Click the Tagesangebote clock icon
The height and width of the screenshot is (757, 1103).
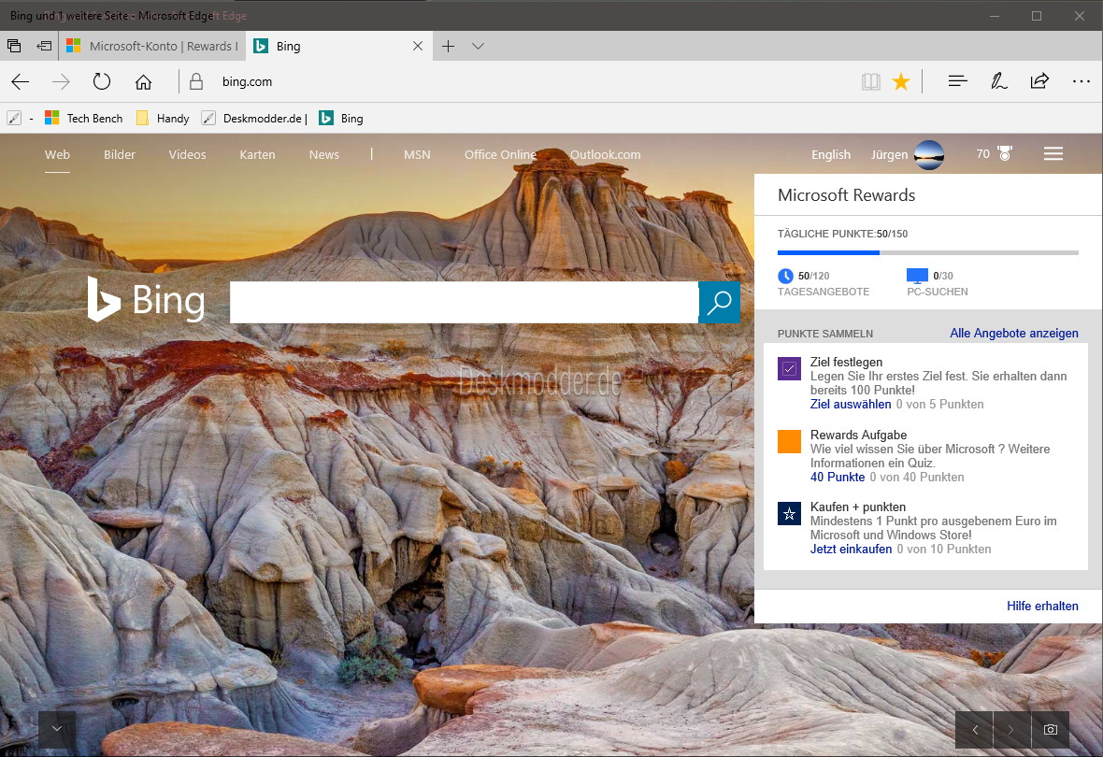(x=785, y=276)
